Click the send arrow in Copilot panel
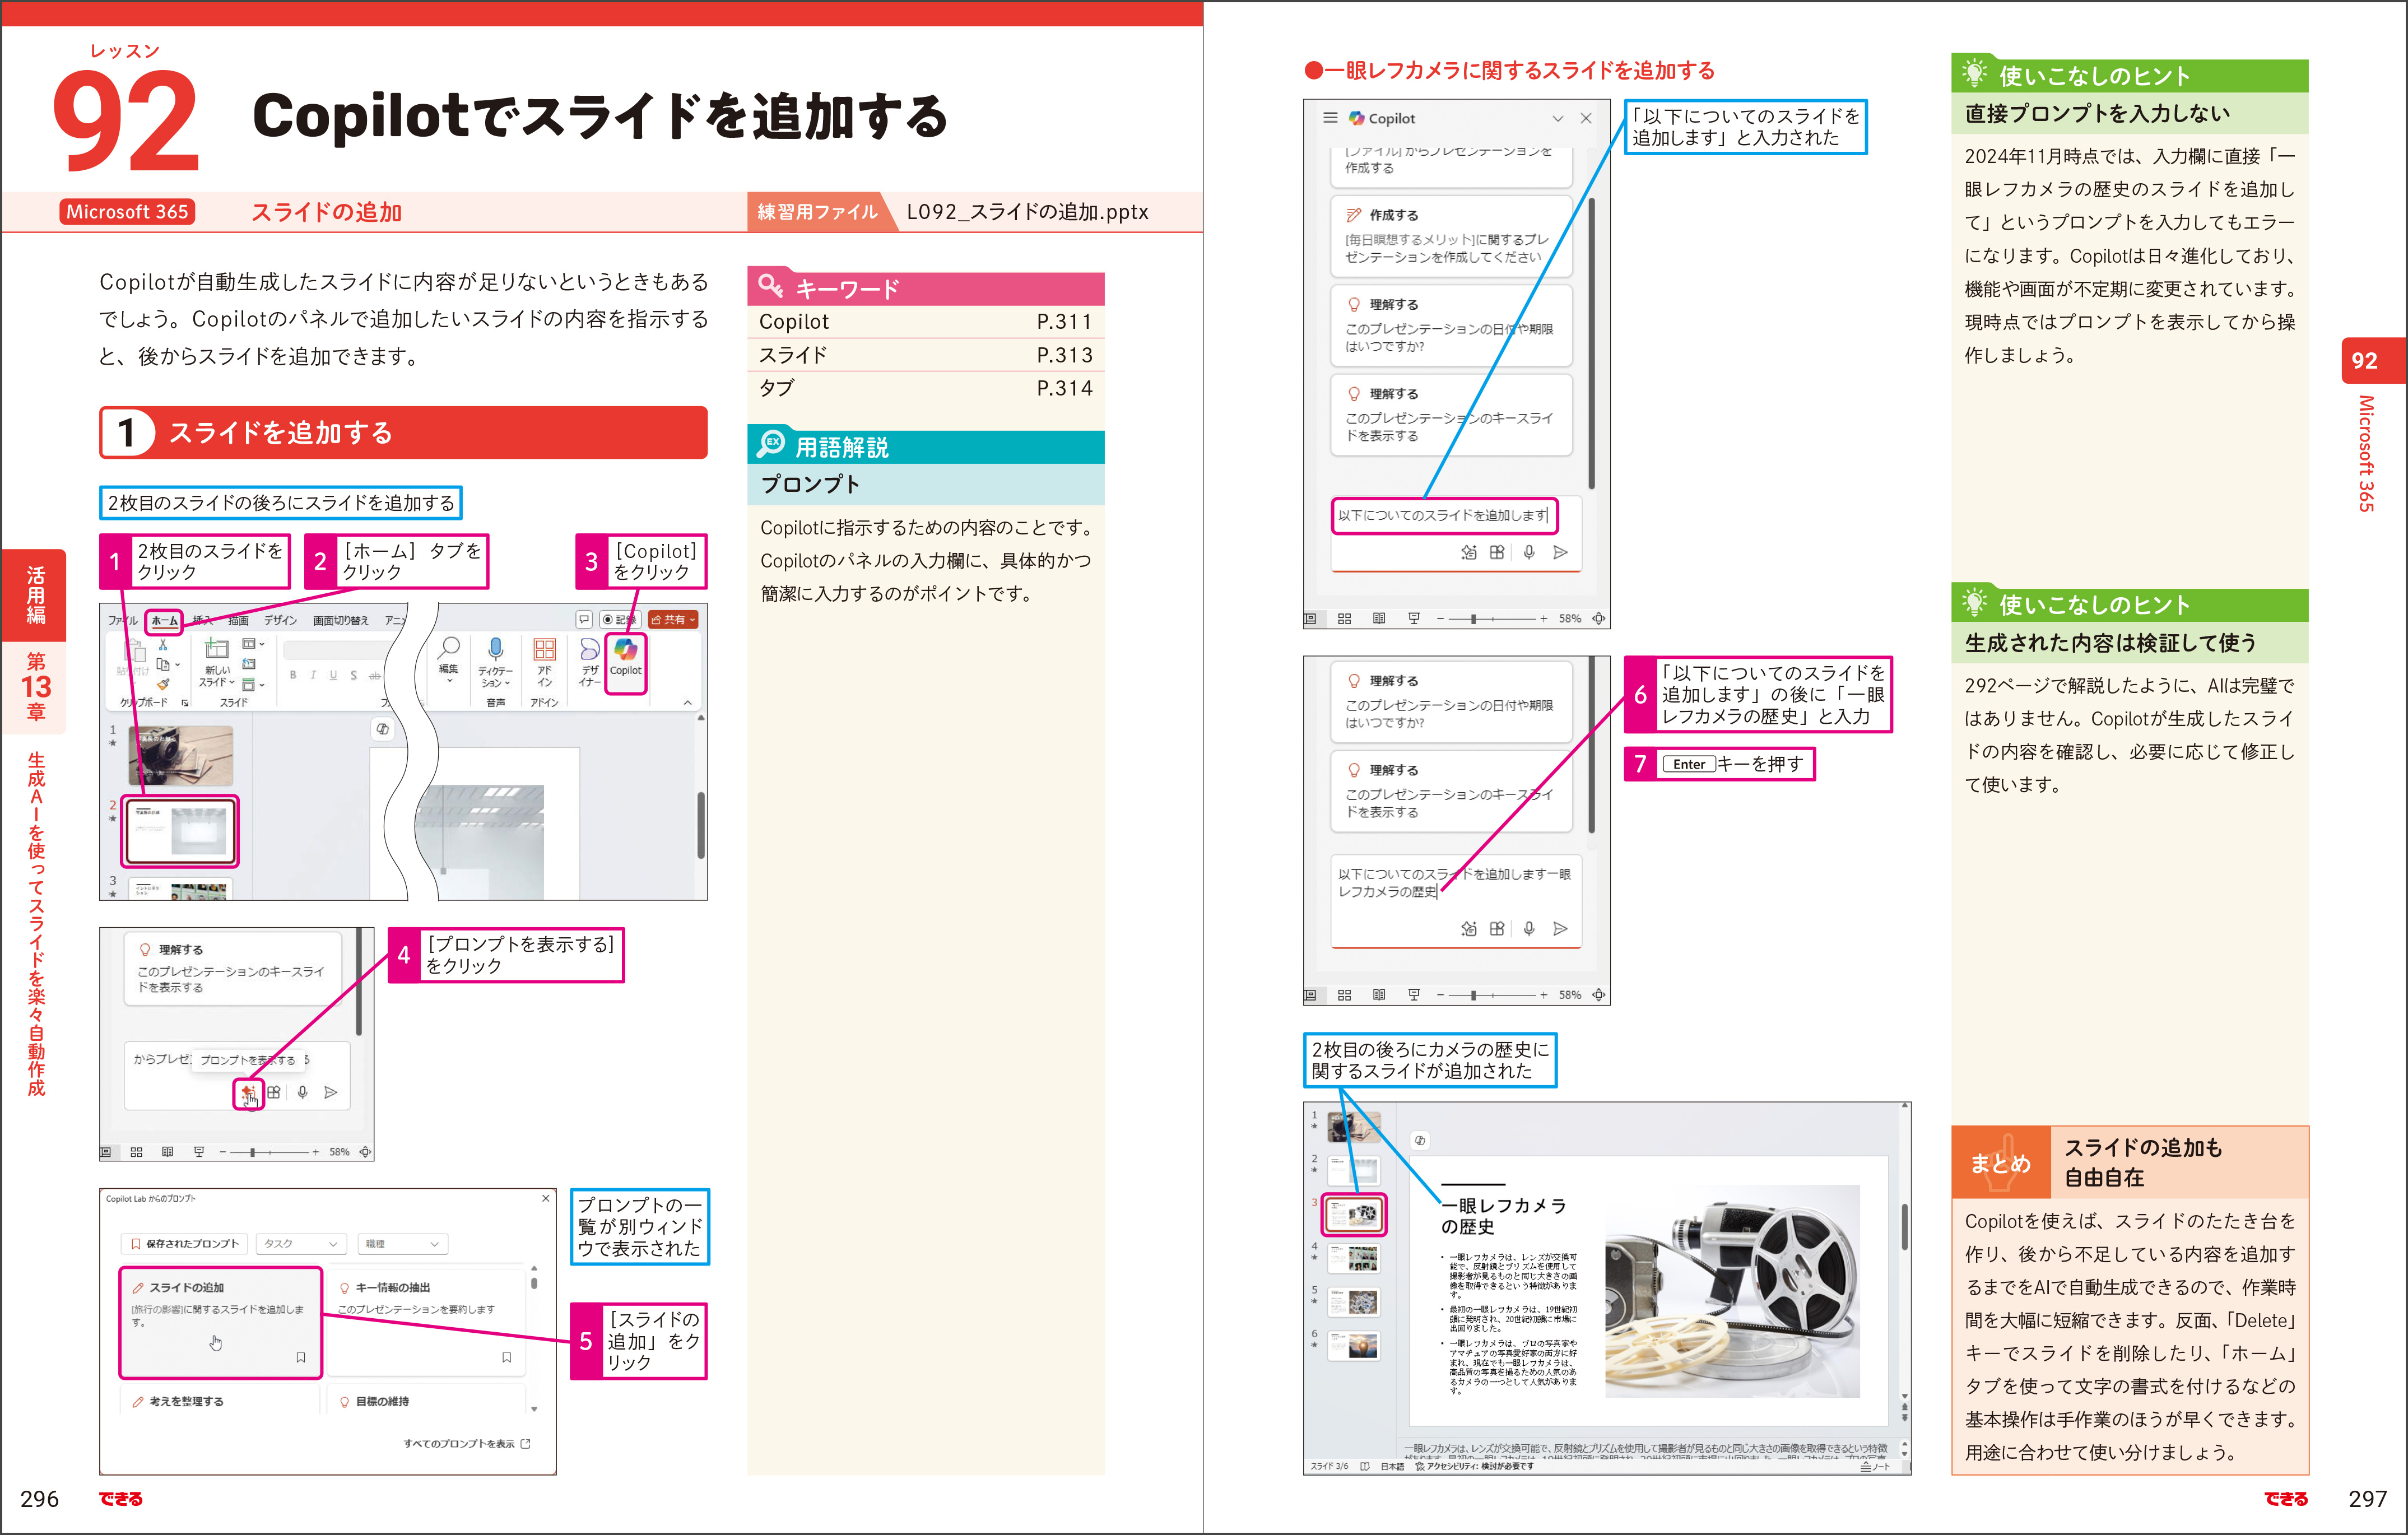Image resolution: width=2408 pixels, height=1535 pixels. (x=1562, y=551)
